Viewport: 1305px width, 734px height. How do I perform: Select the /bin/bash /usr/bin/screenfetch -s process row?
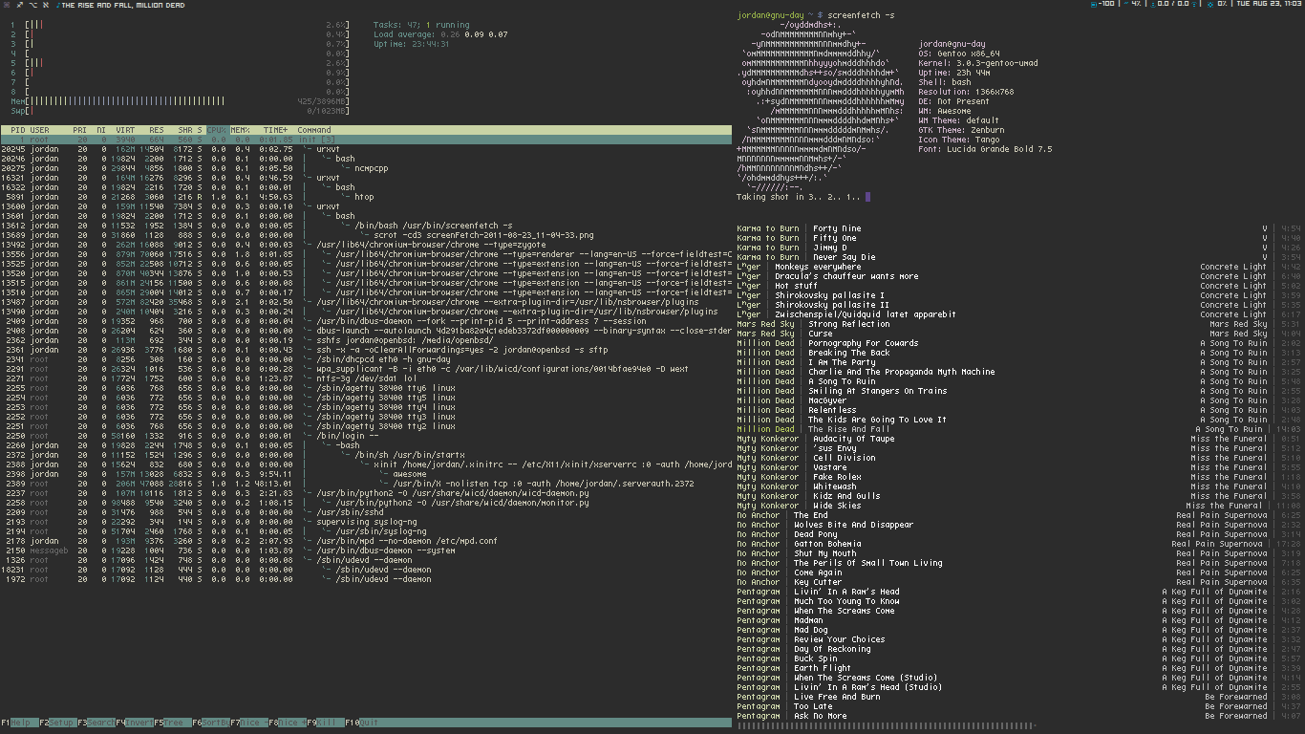point(366,226)
